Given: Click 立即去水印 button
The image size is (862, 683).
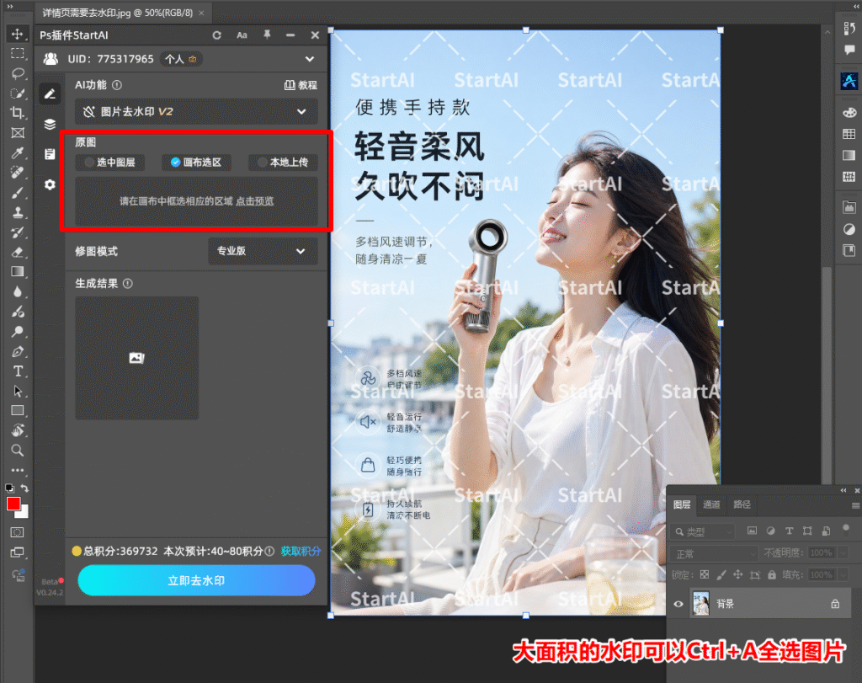Looking at the screenshot, I should (x=196, y=581).
